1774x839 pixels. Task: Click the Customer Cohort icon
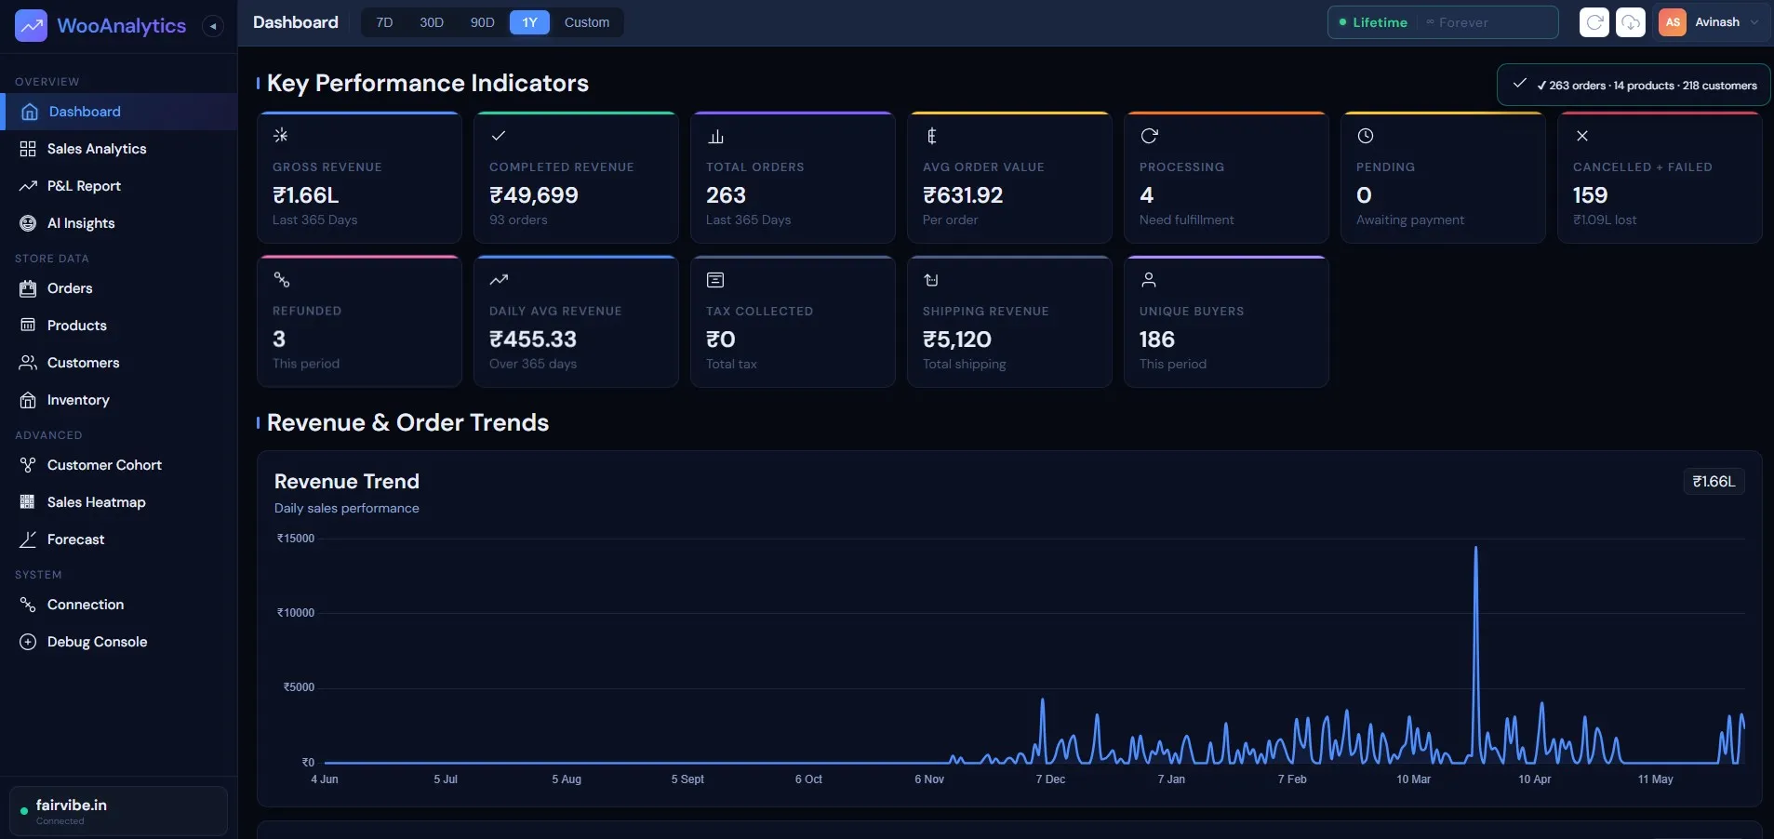[x=28, y=465]
